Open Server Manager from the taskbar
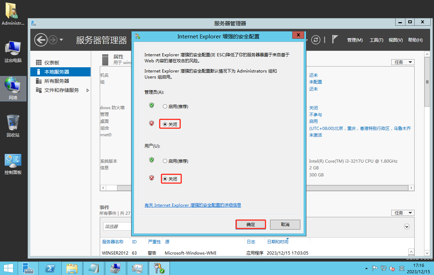 click(x=28, y=268)
